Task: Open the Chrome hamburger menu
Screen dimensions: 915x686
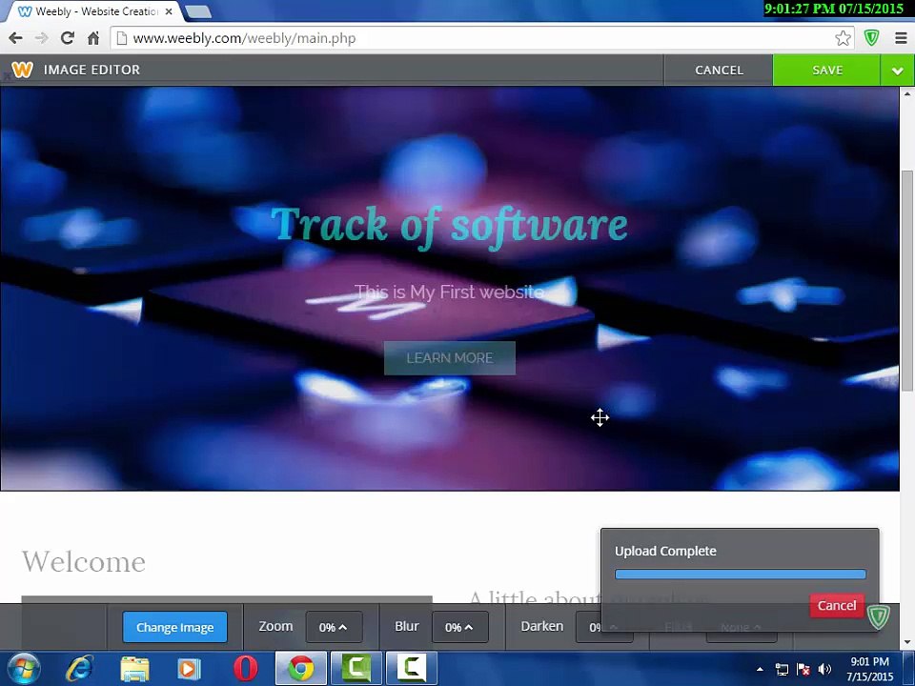Action: click(x=901, y=38)
